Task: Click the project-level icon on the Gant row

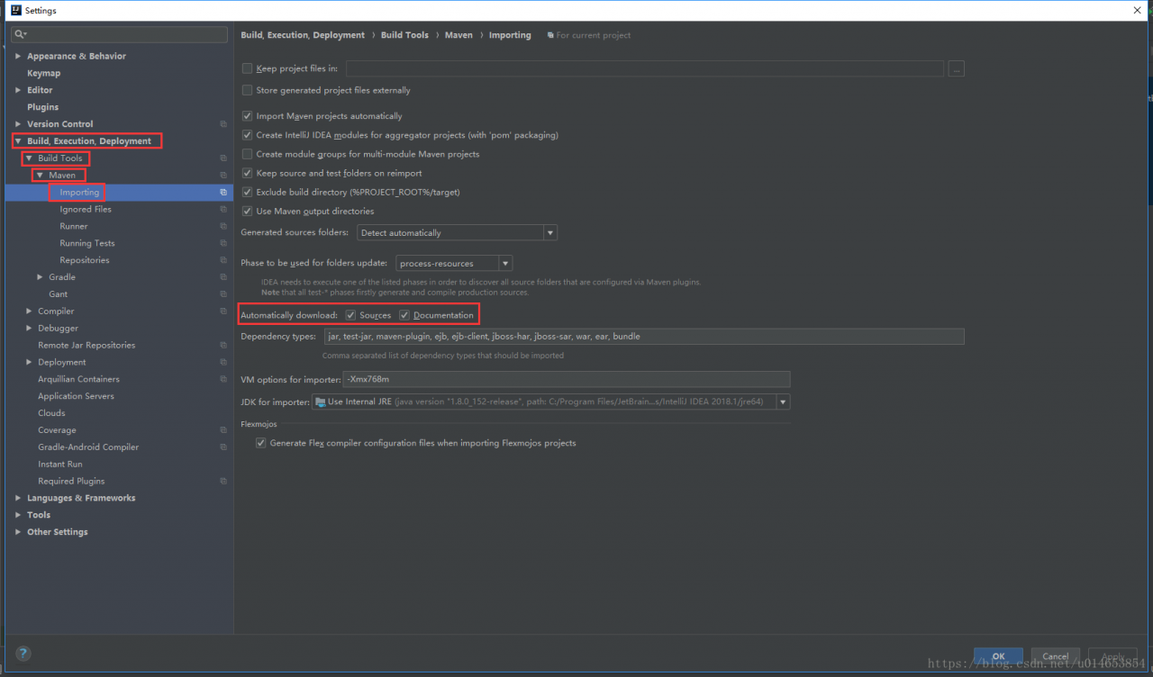Action: (223, 294)
